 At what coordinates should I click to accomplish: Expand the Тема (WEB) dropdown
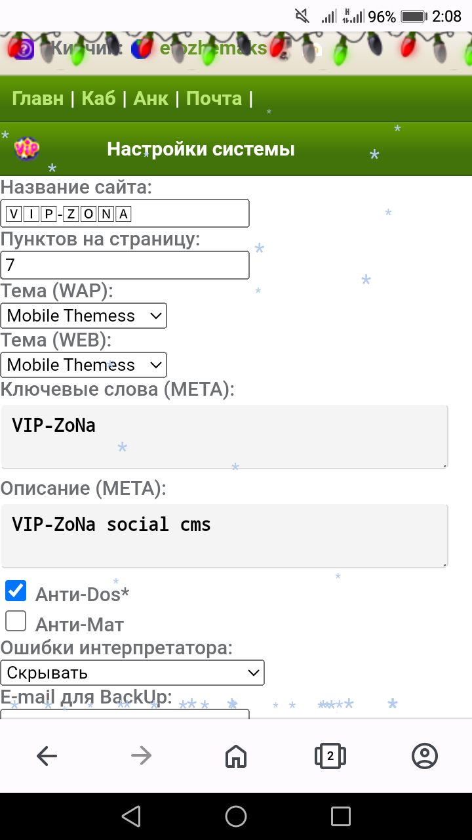(x=84, y=365)
